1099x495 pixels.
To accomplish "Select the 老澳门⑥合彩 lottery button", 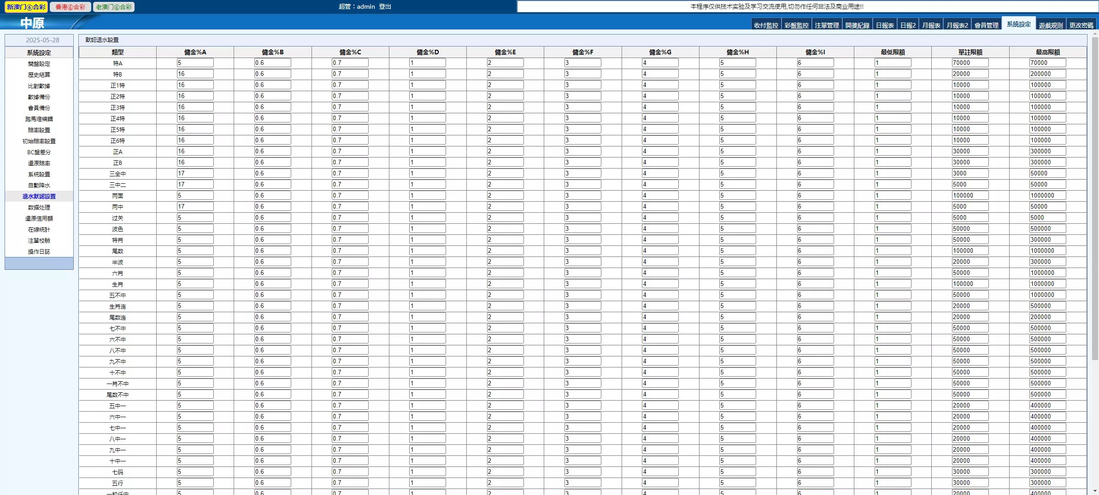I will coord(114,7).
